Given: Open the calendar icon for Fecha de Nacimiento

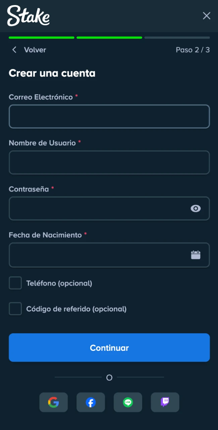Looking at the screenshot, I should click(x=196, y=255).
